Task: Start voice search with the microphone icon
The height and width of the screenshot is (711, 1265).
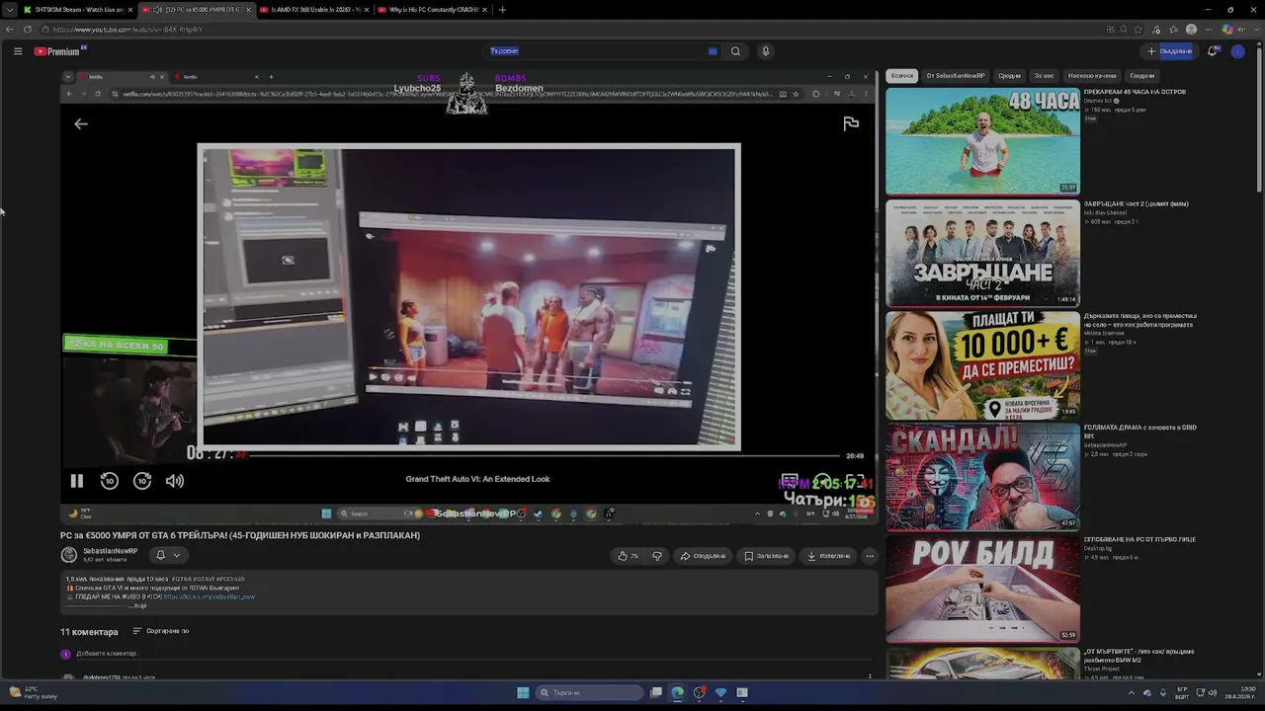Action: click(x=765, y=51)
